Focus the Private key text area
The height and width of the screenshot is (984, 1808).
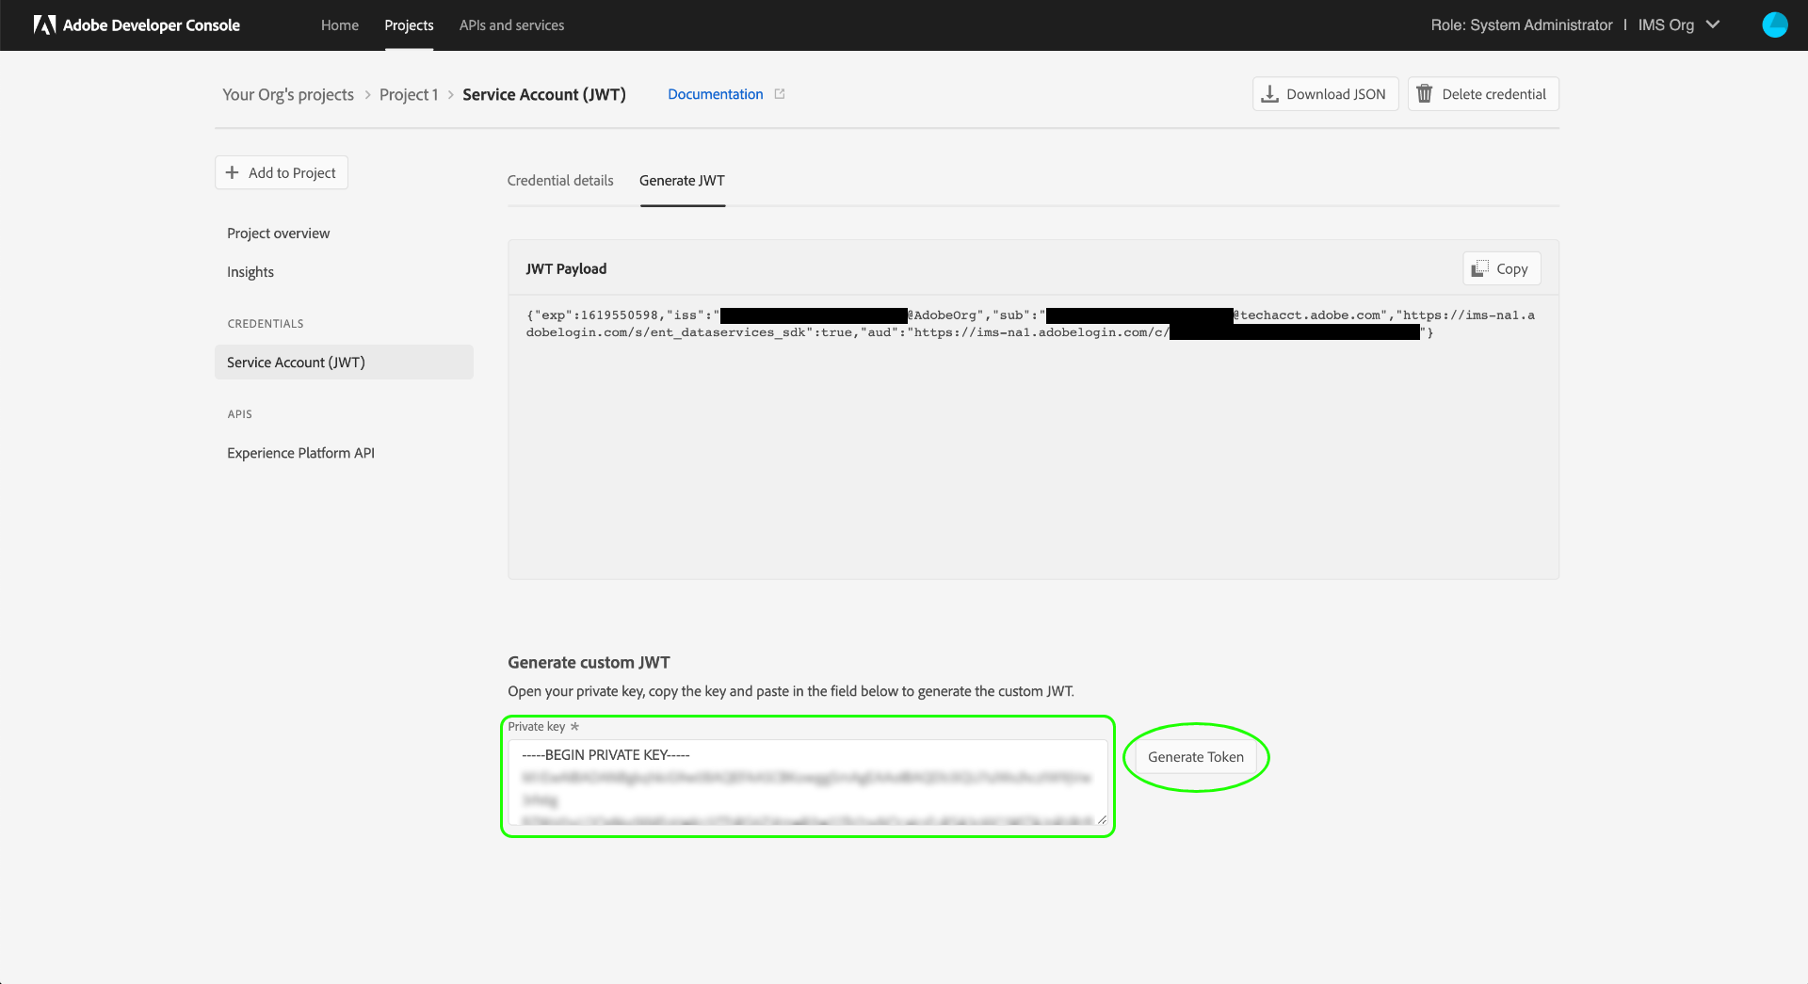click(808, 783)
